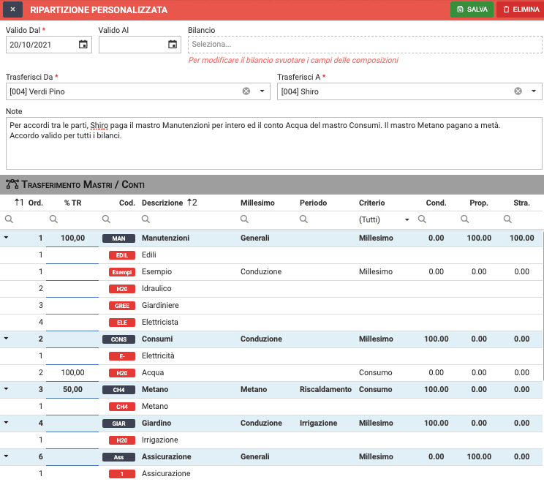This screenshot has width=544, height=482.
Task: Click the Cond. column filter search icon
Action: tap(422, 219)
